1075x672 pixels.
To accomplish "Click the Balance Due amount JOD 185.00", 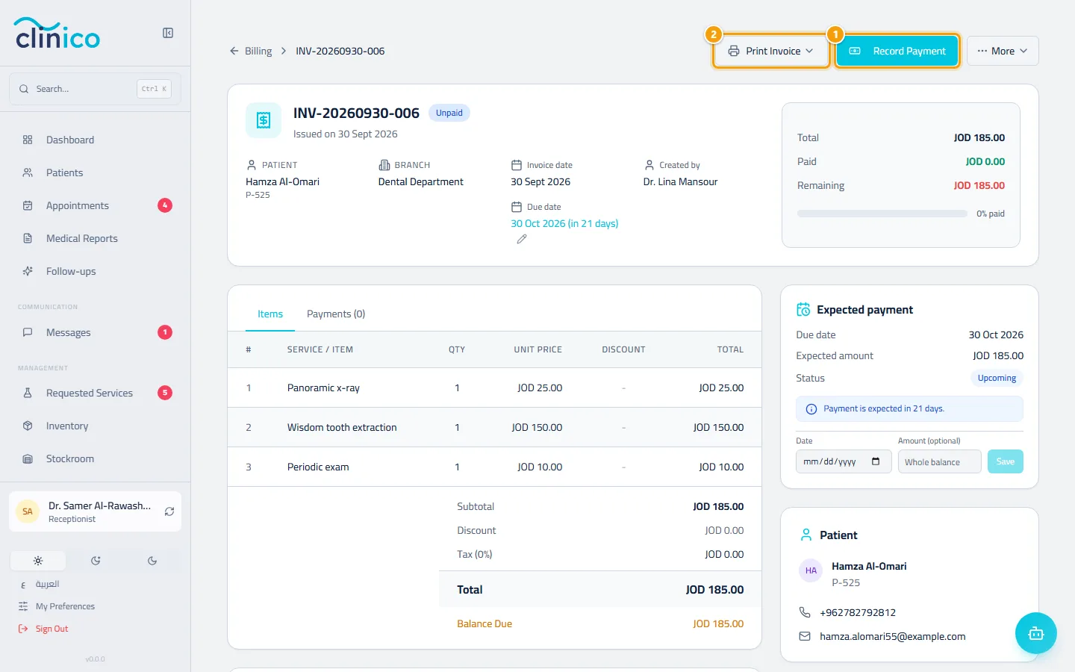I will click(x=718, y=623).
